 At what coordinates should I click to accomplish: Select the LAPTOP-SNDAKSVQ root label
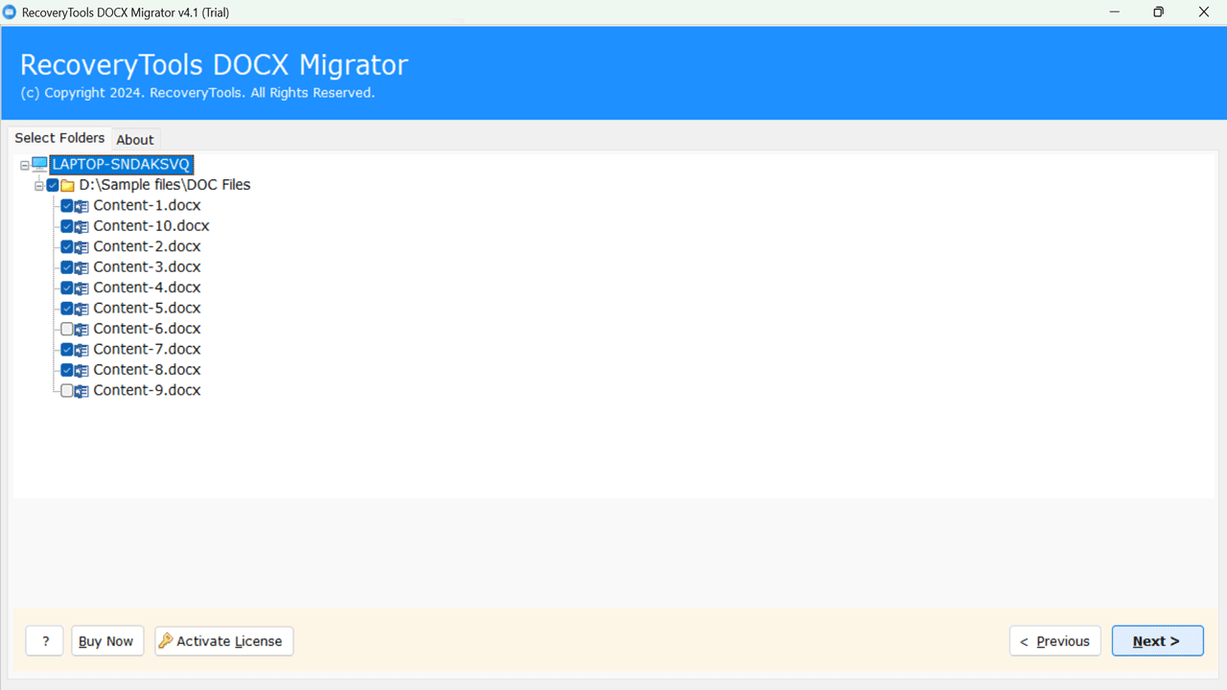pyautogui.click(x=122, y=165)
